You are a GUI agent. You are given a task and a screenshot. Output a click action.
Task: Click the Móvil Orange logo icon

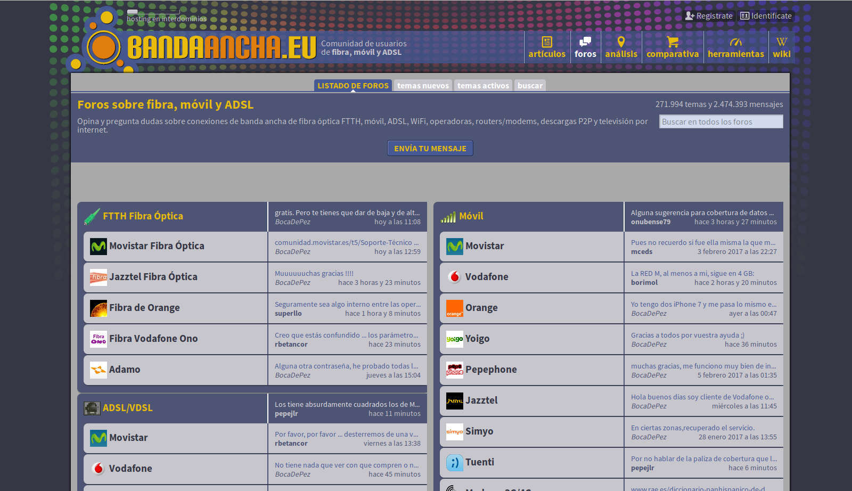click(x=455, y=308)
